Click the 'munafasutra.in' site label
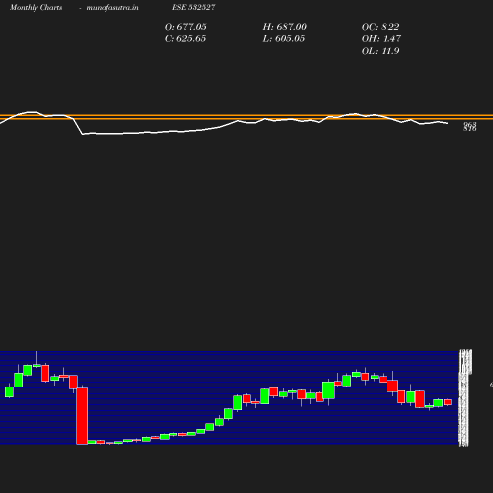This screenshot has height=493, width=493. click(x=112, y=8)
